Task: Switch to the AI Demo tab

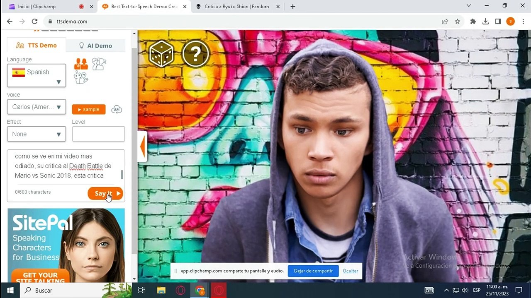Action: click(x=95, y=46)
